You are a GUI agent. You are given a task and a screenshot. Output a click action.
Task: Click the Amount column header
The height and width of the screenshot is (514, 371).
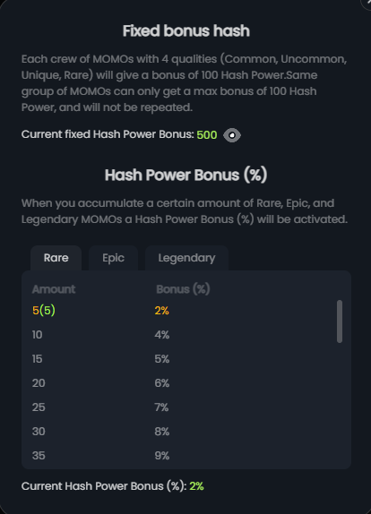54,289
